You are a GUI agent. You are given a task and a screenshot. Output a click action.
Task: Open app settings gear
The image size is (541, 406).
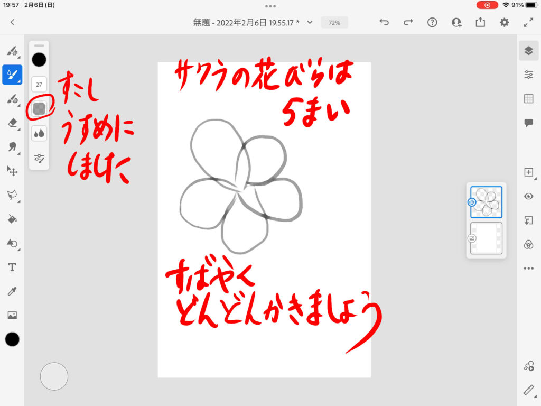(505, 22)
